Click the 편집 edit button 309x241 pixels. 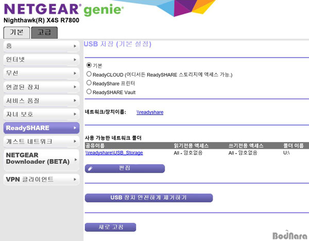tap(125, 168)
